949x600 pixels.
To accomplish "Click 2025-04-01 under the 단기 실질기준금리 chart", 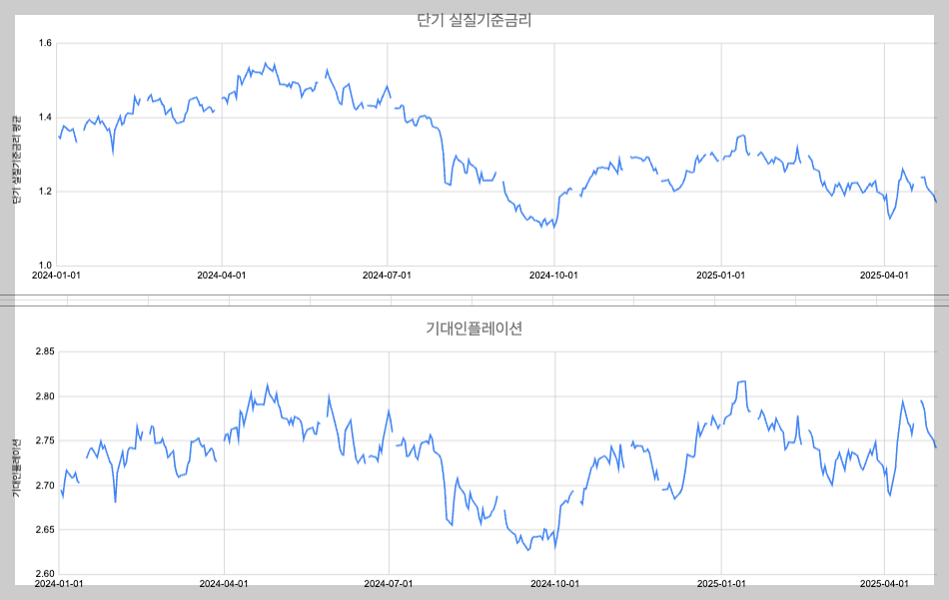I will tap(884, 276).
